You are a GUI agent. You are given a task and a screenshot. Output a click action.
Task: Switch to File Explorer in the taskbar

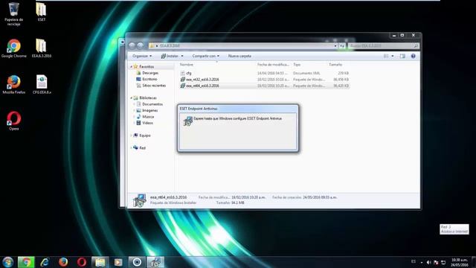[100, 262]
